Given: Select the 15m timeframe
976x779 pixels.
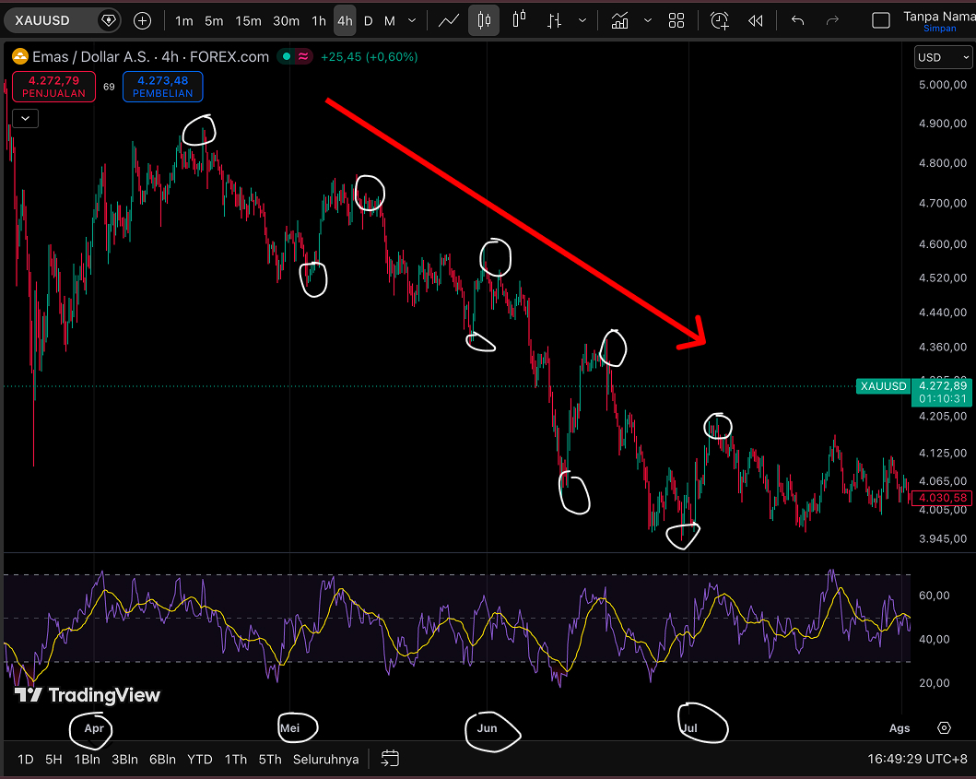Looking at the screenshot, I should 248,20.
